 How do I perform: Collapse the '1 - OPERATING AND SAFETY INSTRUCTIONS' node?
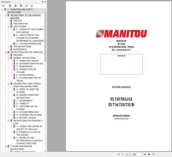[2, 9]
